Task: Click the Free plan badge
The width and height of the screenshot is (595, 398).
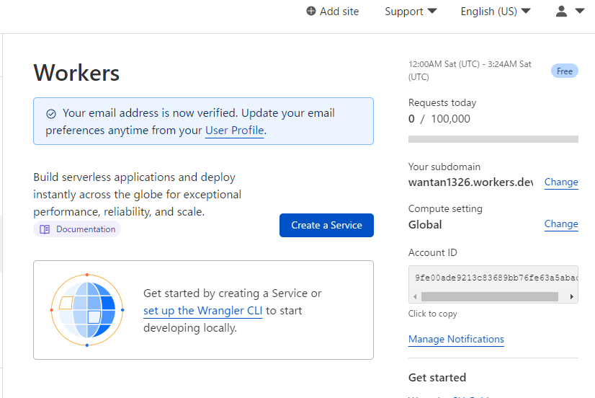Action: coord(564,71)
